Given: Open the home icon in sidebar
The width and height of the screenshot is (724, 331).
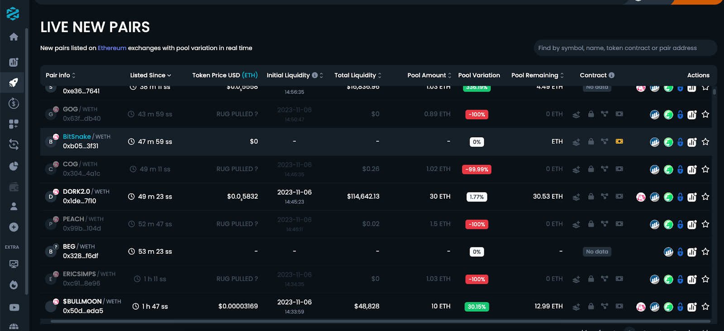Looking at the screenshot, I should (14, 37).
